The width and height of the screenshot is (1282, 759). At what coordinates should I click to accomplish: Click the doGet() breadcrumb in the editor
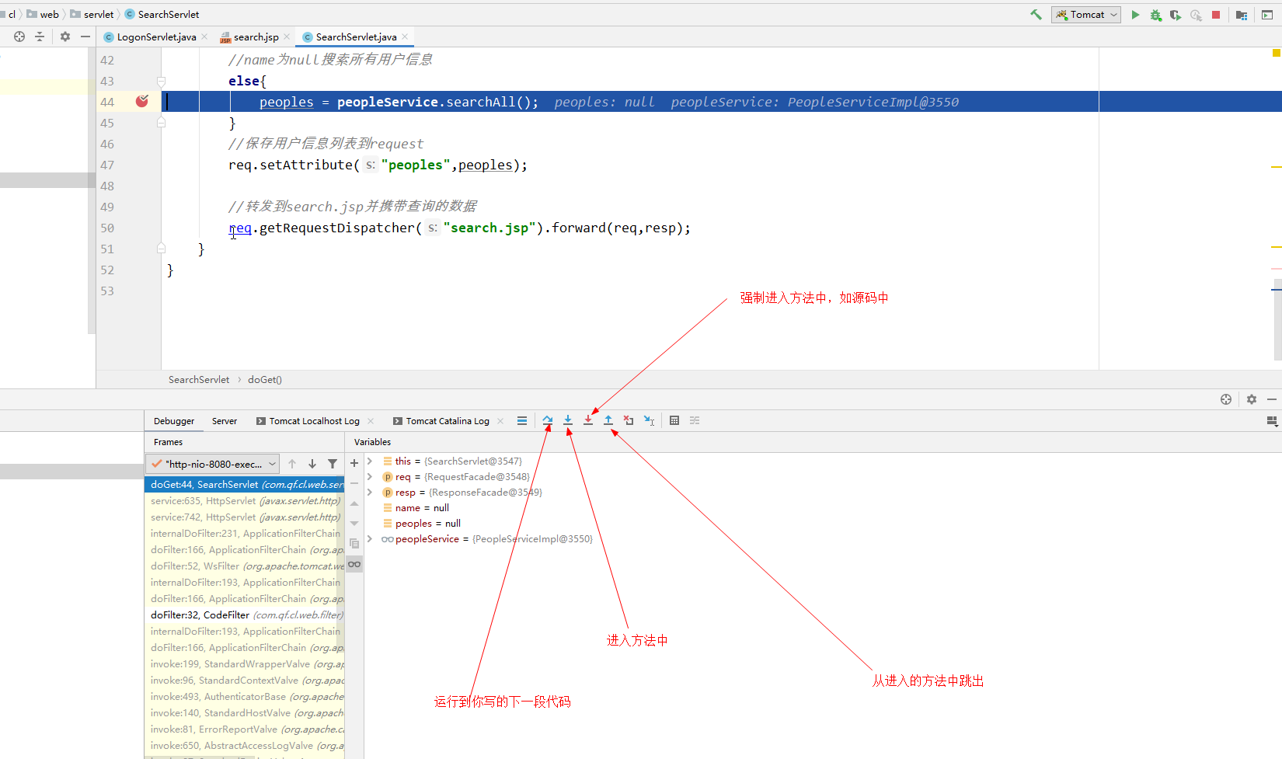(265, 380)
